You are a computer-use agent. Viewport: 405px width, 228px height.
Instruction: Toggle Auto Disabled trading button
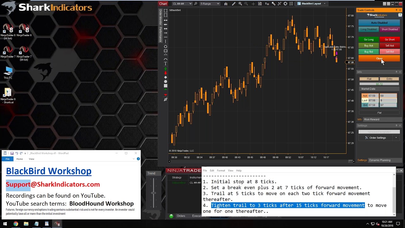379,23
